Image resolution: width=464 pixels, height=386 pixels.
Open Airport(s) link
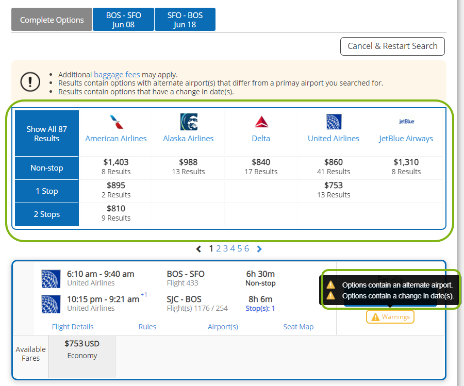[223, 327]
